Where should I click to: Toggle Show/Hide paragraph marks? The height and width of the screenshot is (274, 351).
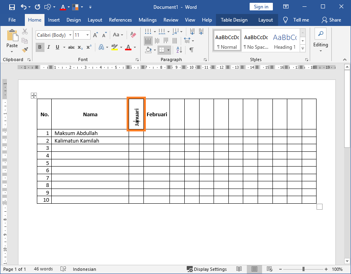tap(192, 50)
